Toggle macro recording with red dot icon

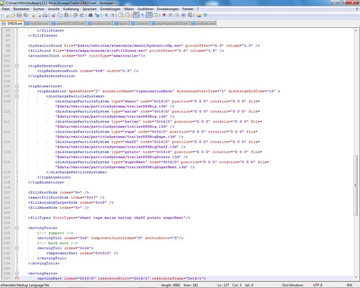[164, 15]
